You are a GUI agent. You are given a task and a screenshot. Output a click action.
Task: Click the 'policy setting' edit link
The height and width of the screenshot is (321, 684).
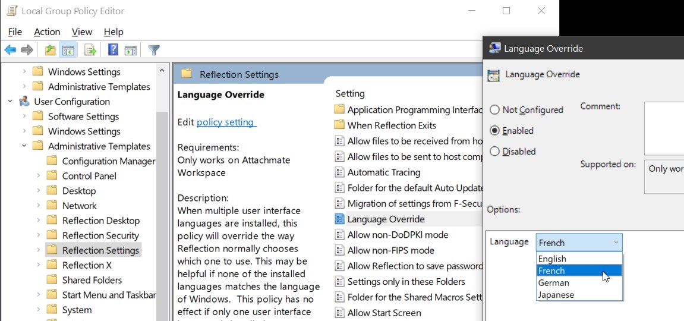pyautogui.click(x=225, y=122)
